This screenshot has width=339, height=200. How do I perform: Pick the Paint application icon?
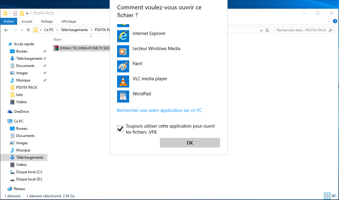(123, 66)
